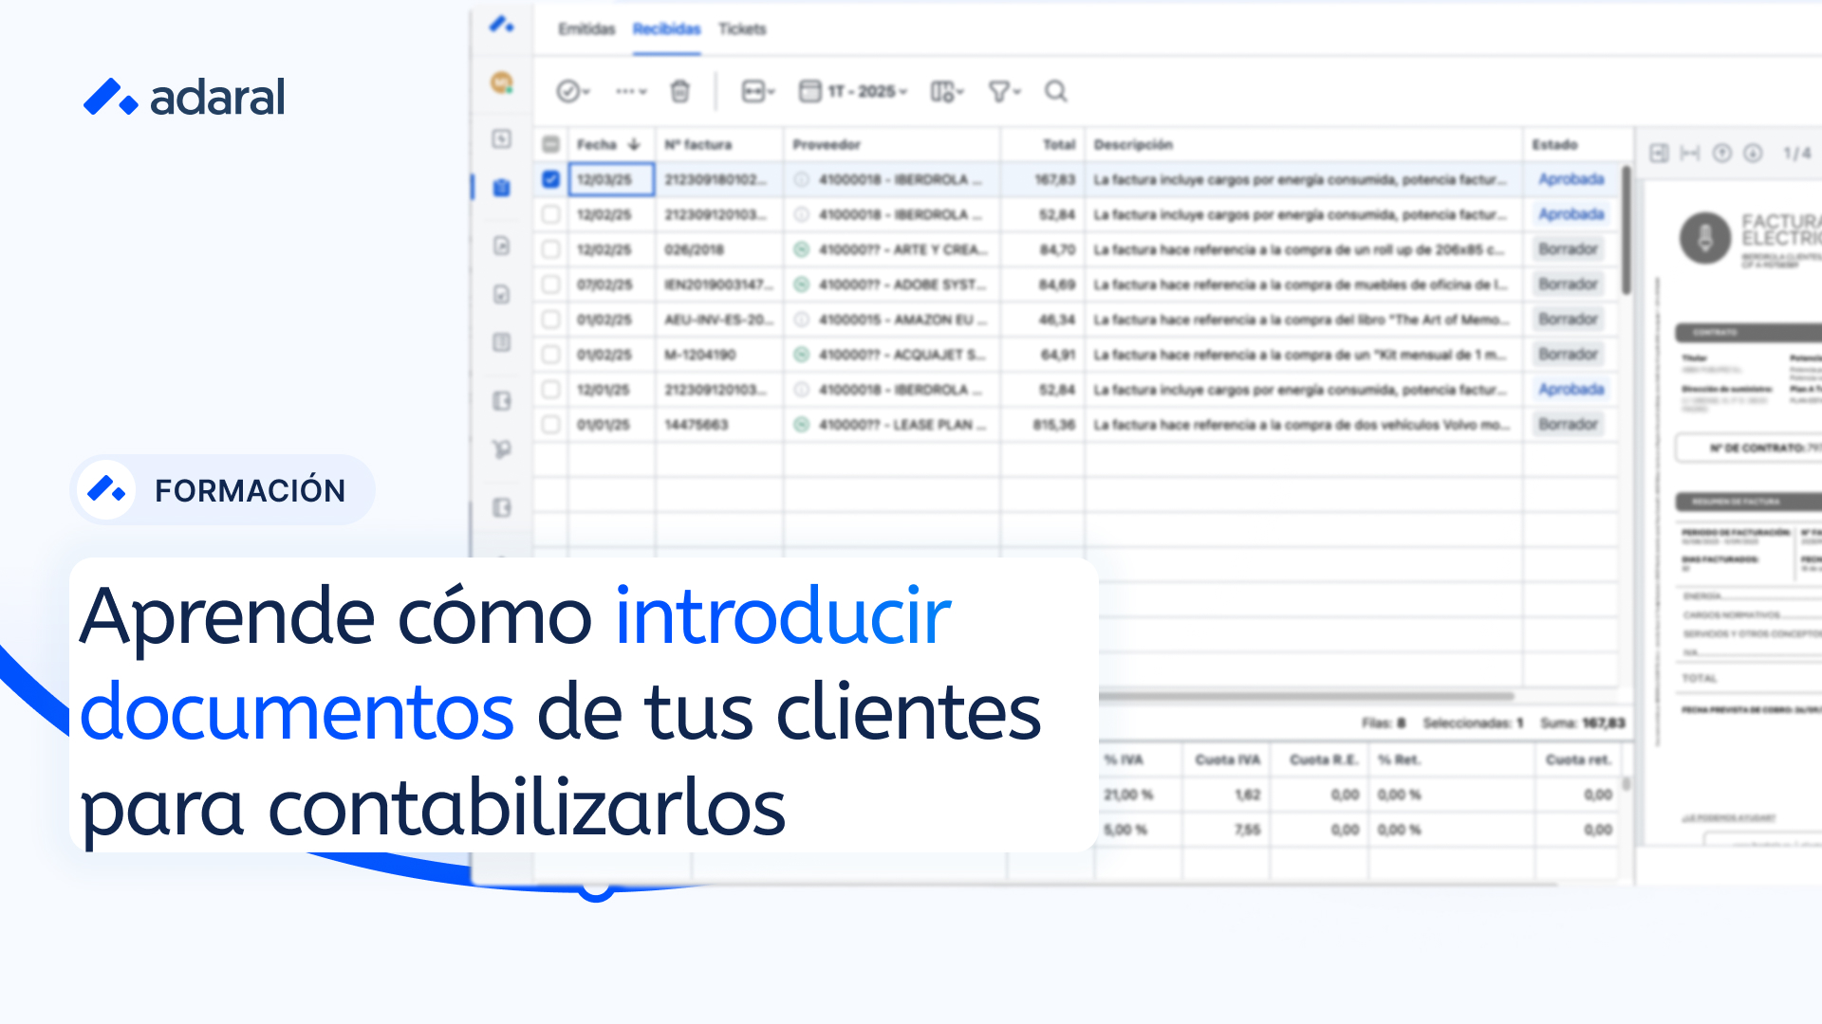The image size is (1822, 1024).
Task: Click the Cuota IVA column header
Action: 1228,759
